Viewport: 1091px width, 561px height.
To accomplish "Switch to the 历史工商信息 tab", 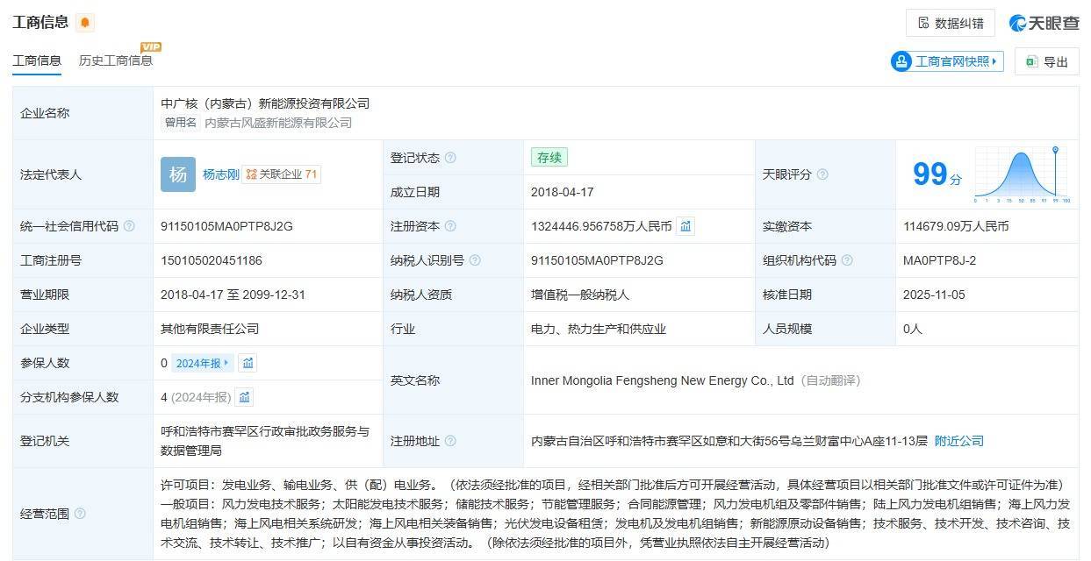I will tap(115, 60).
